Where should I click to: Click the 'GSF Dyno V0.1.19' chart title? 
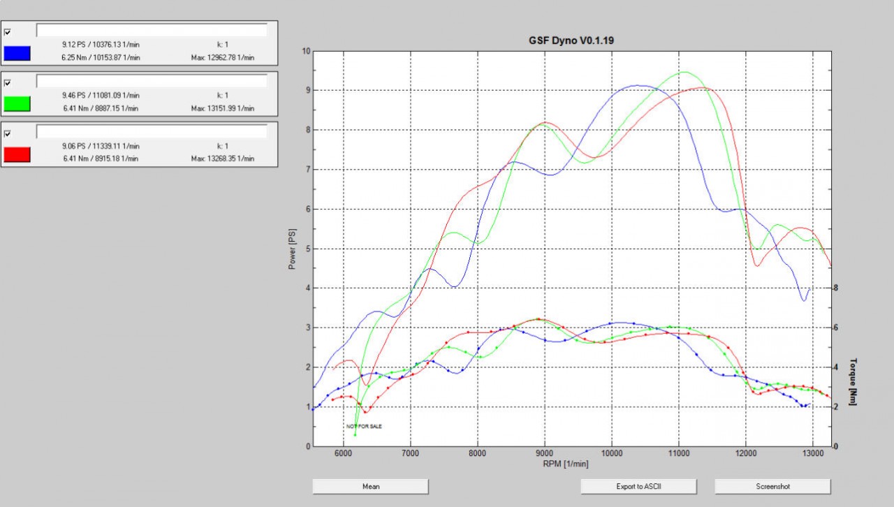pos(571,41)
